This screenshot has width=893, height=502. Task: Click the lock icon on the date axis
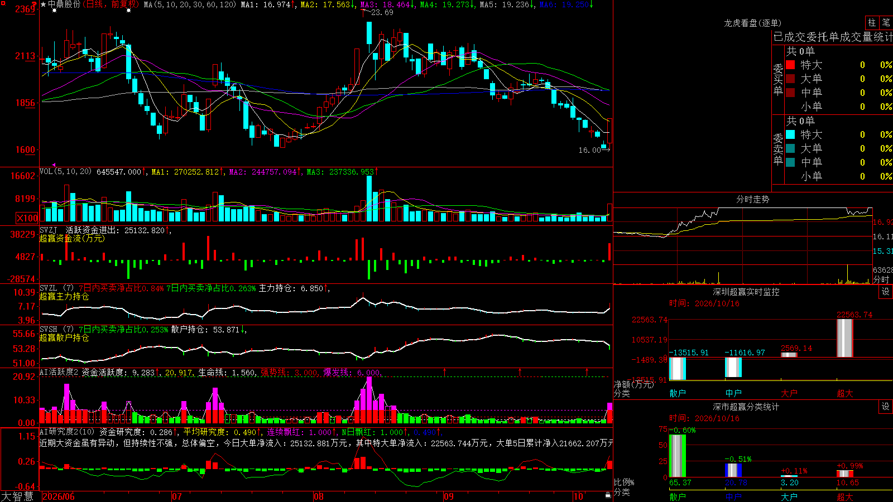[608, 495]
